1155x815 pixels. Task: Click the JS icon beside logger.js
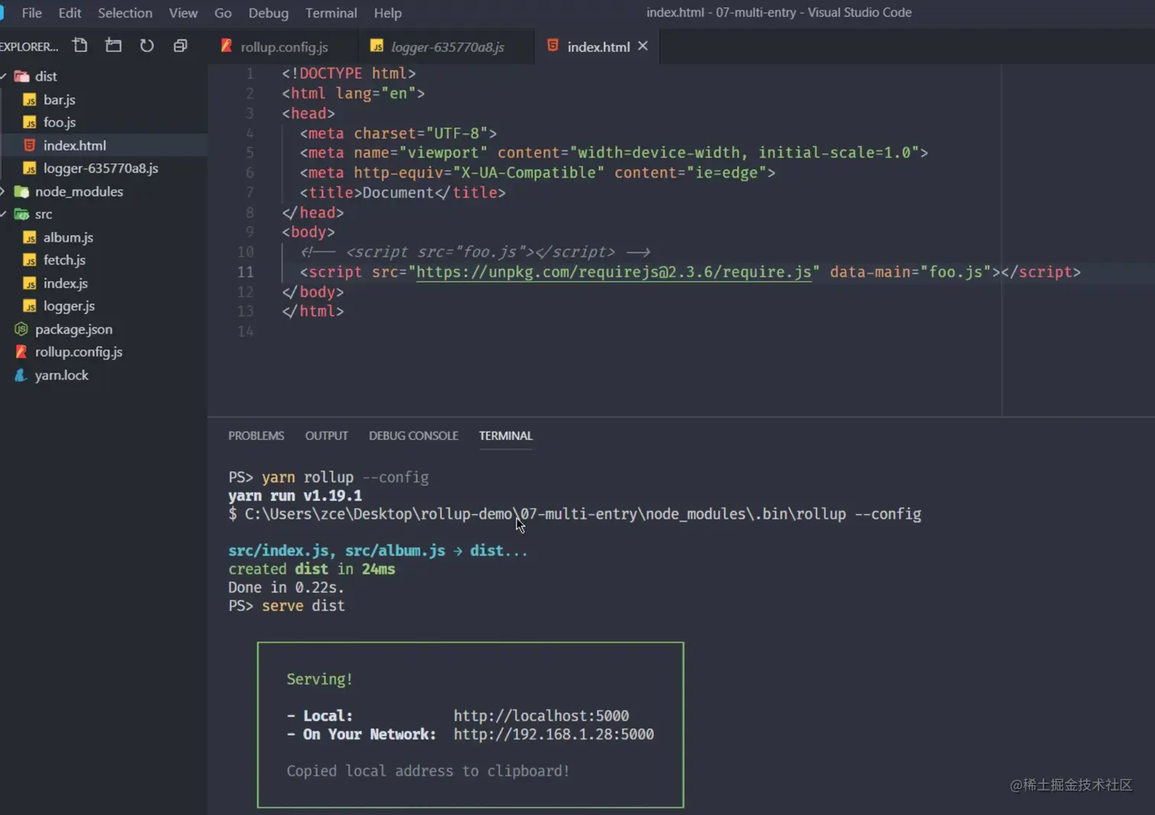30,306
